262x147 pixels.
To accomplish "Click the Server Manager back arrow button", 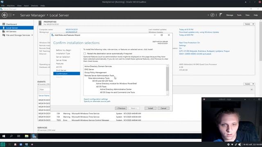I will tap(5, 15).
